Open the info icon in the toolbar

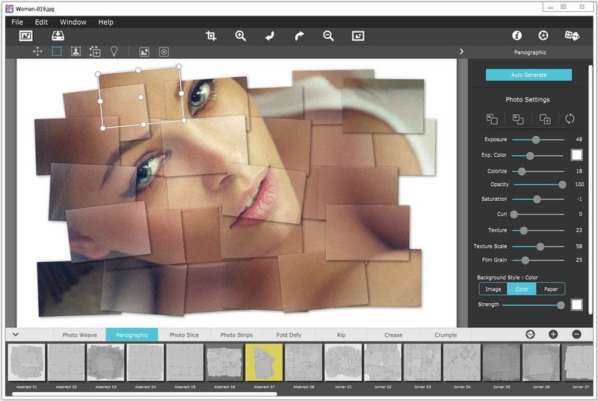pos(517,35)
